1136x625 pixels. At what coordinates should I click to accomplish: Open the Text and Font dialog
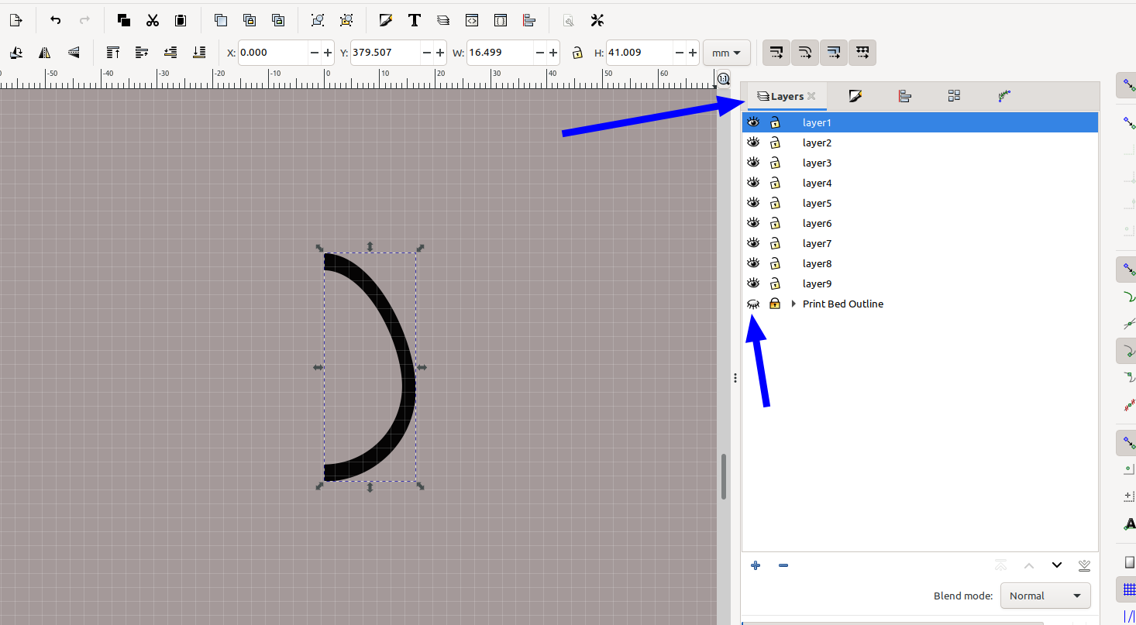[415, 20]
